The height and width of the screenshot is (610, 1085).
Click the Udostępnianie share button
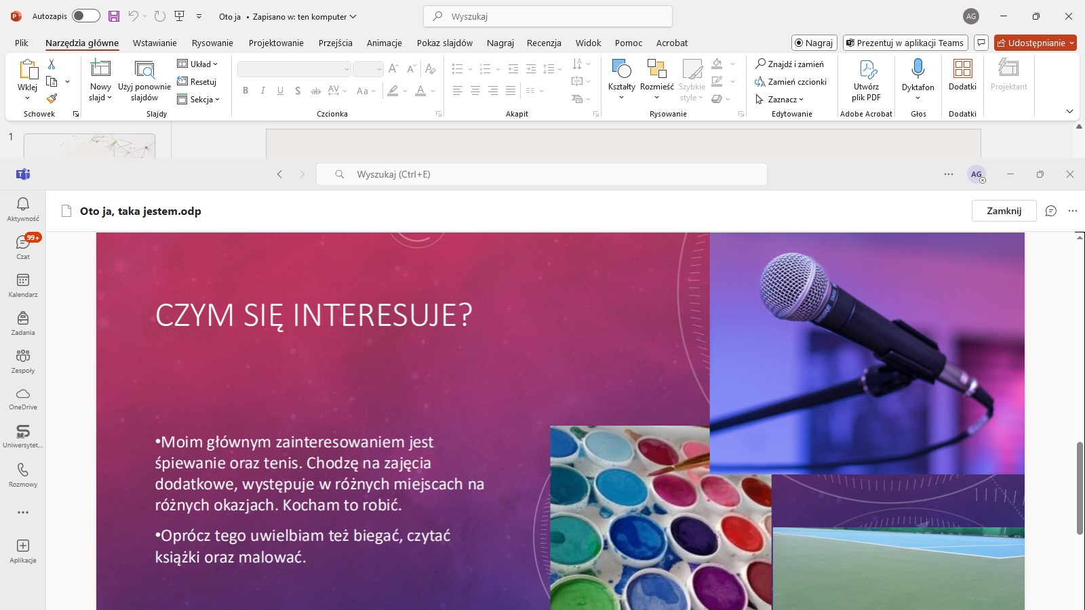tap(1035, 43)
